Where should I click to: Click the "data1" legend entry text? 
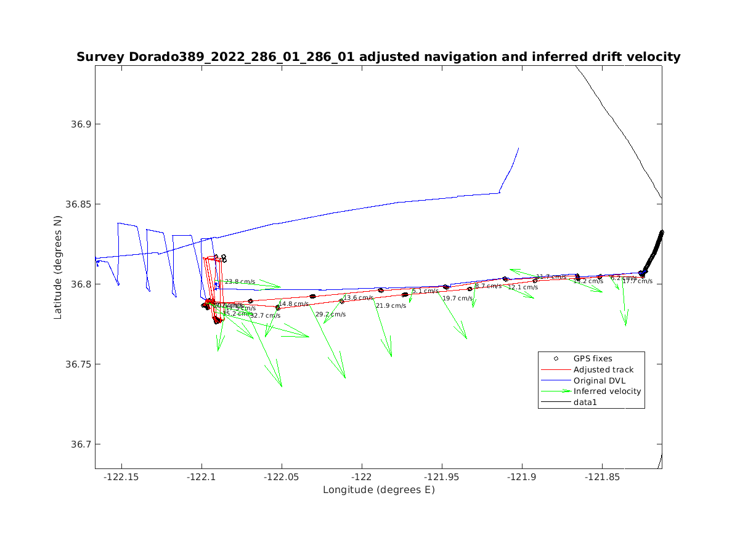pos(585,403)
